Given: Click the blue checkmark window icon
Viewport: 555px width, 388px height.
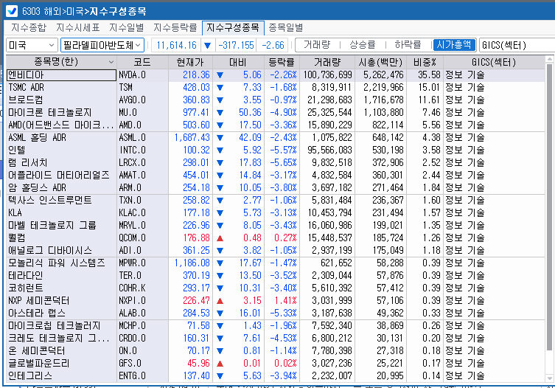Looking at the screenshot, I should (12, 11).
